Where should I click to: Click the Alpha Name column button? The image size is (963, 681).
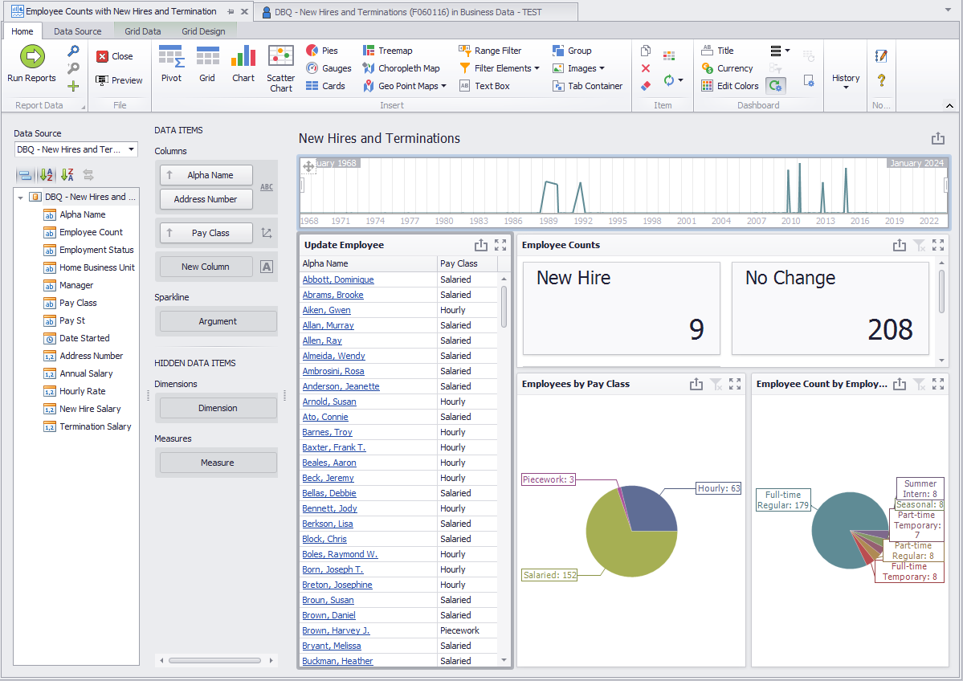click(x=206, y=175)
